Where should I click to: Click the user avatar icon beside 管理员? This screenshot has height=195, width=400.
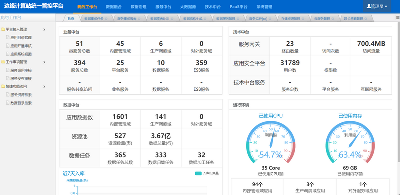click(368, 6)
